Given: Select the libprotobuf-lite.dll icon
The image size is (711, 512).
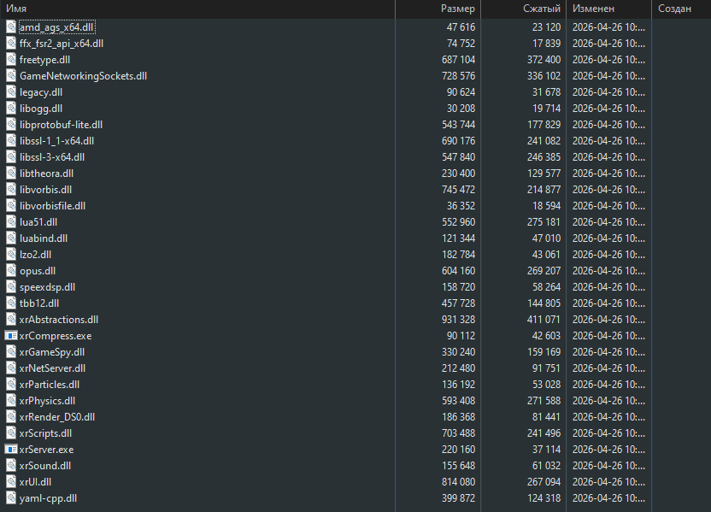Looking at the screenshot, I should [11, 125].
